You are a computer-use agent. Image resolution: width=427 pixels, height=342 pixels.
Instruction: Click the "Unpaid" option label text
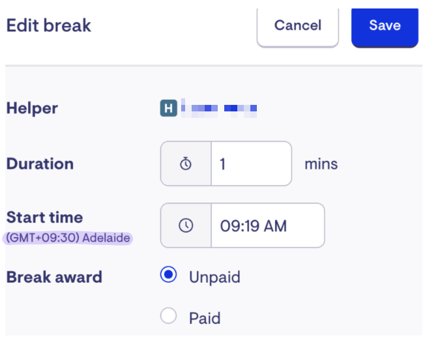tap(214, 277)
